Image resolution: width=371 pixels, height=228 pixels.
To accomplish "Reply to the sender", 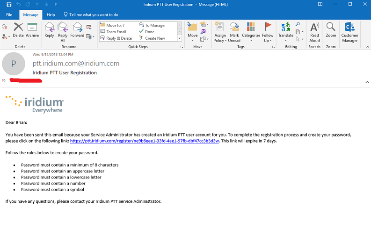I will pyautogui.click(x=49, y=30).
